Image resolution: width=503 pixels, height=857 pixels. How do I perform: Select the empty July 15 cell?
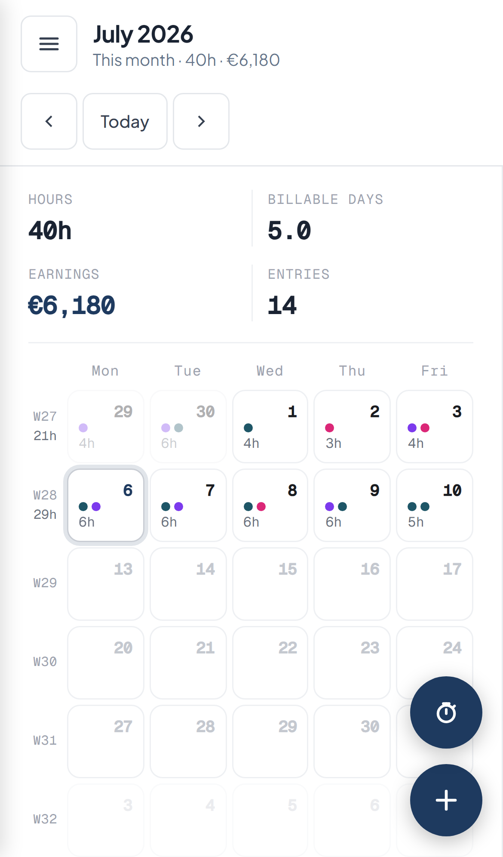coord(270,584)
